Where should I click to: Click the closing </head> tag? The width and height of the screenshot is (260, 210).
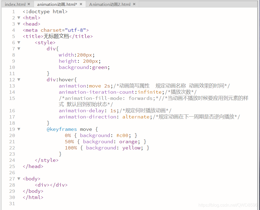click(33, 166)
